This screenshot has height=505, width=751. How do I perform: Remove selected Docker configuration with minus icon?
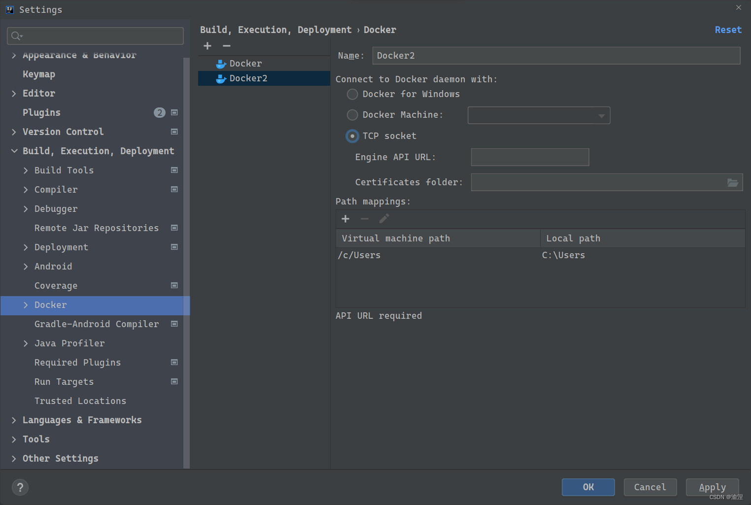[x=227, y=46]
